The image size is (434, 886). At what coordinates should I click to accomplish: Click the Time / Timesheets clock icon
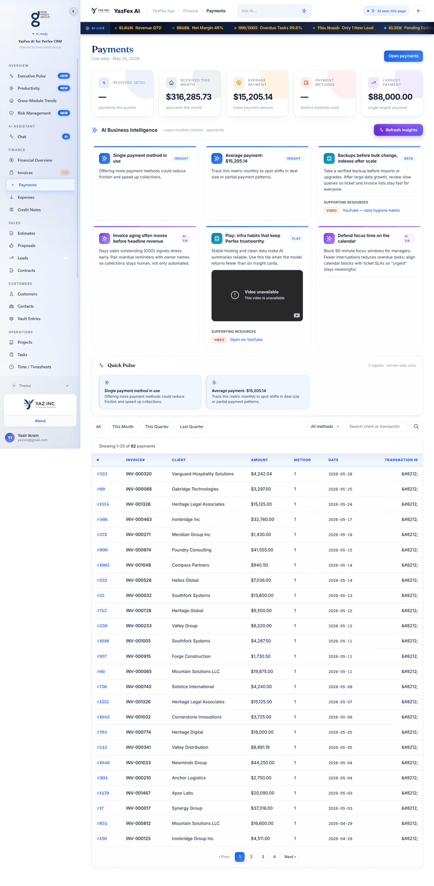(x=12, y=367)
